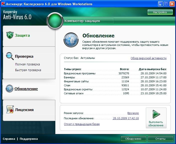This screenshot has width=176, height=144.
Task: Click the count value 93811
Action: point(125,85)
